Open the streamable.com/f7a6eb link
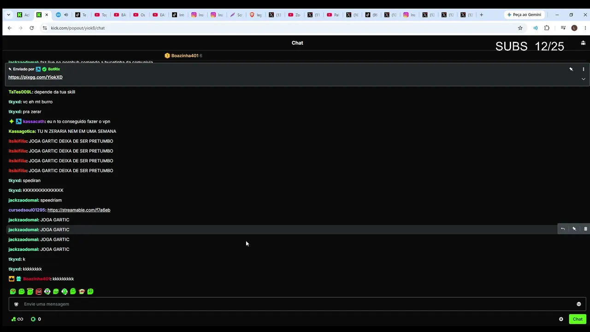Viewport: 590px width, 332px height. point(79,210)
